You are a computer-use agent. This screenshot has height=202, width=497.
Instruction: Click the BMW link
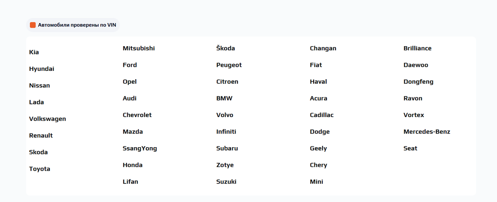[224, 99]
